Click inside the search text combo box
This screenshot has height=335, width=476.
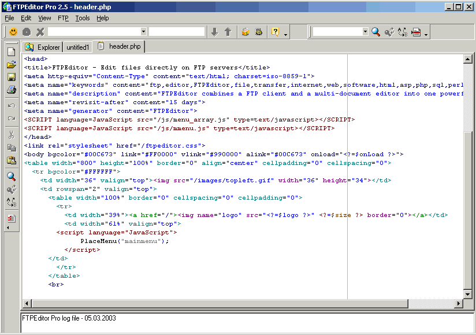(337, 32)
